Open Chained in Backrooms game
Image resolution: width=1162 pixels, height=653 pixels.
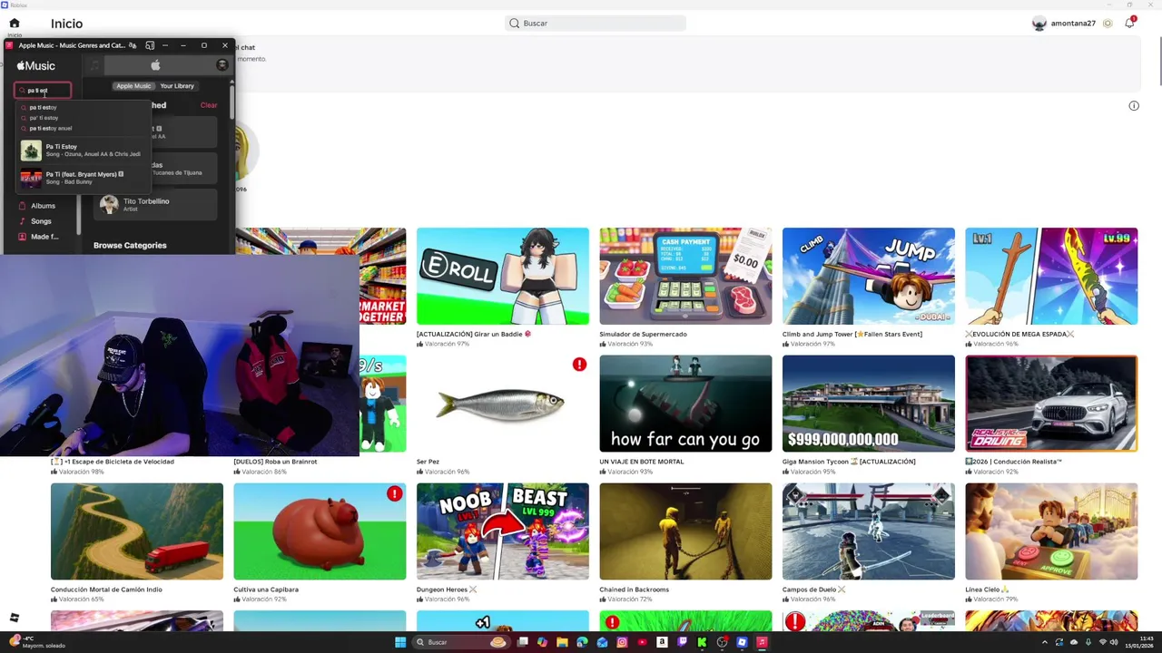tap(685, 531)
